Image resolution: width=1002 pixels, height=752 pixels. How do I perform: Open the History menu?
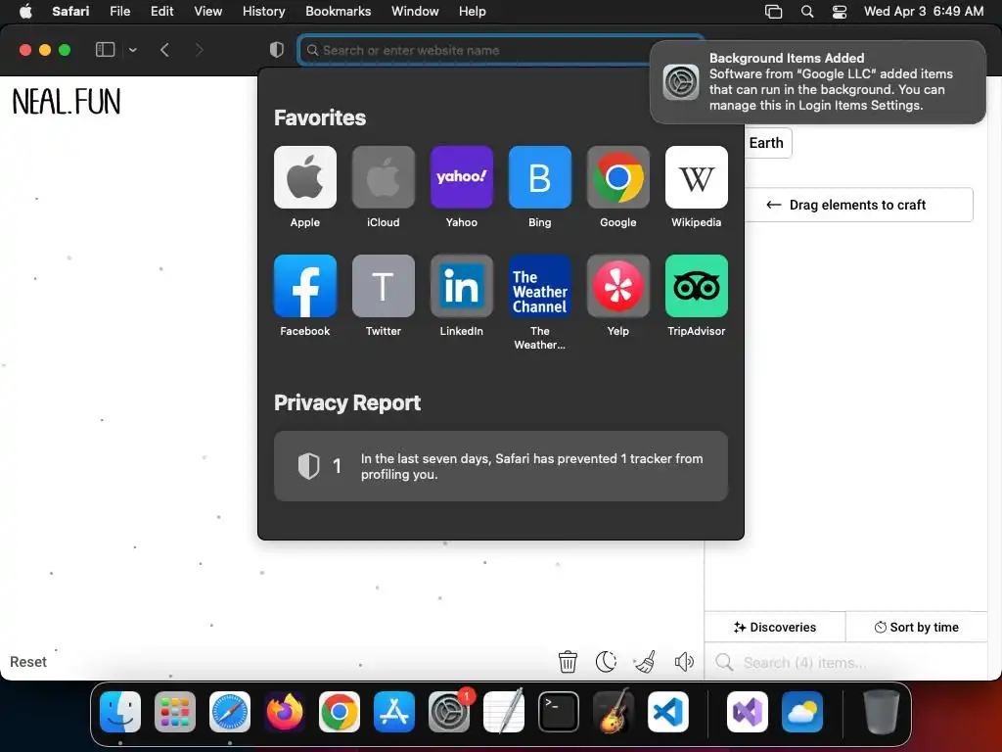263,12
